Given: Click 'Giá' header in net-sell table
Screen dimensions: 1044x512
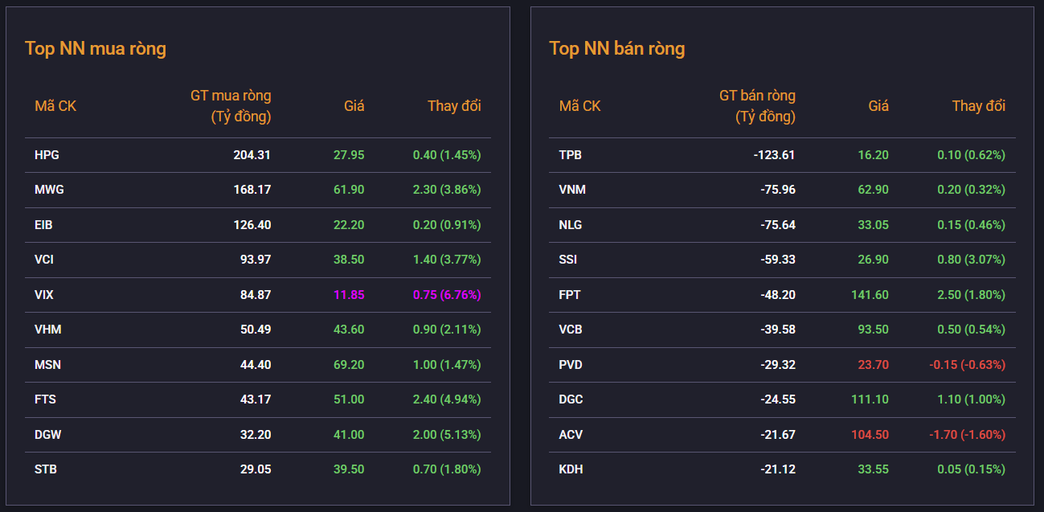Looking at the screenshot, I should coord(878,106).
